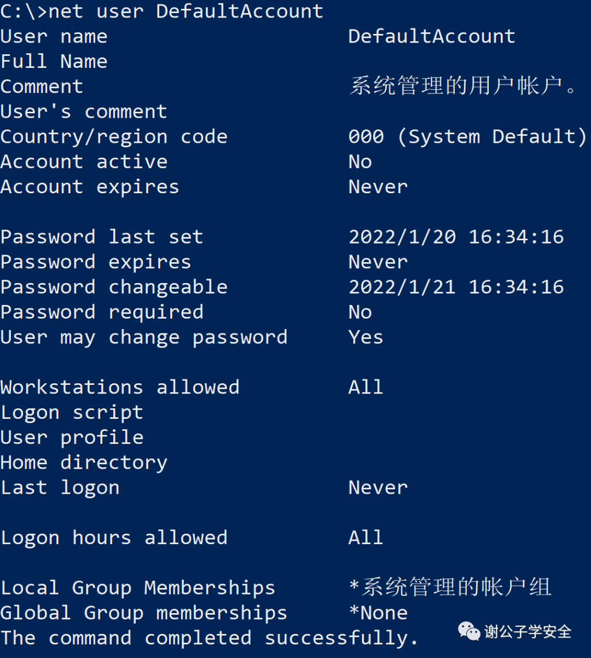
Task: Click the 'Never' value beside Account expires
Action: click(x=378, y=187)
